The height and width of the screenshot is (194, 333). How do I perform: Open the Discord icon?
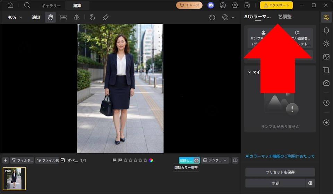pos(211,5)
